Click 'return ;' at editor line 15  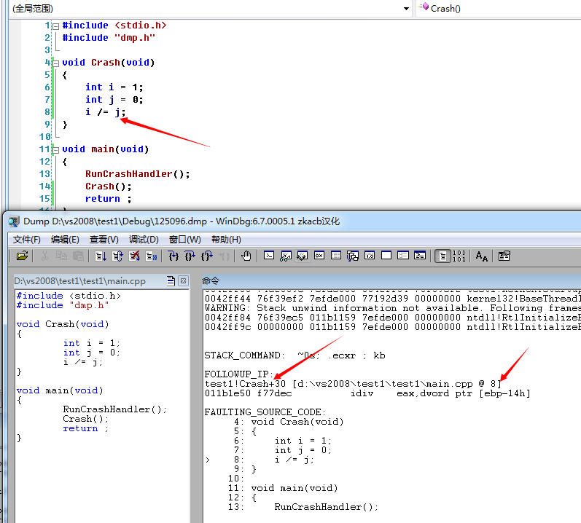click(108, 199)
